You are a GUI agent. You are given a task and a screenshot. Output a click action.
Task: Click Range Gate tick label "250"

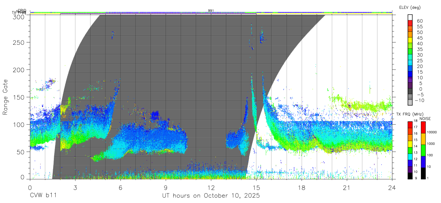click(18, 42)
